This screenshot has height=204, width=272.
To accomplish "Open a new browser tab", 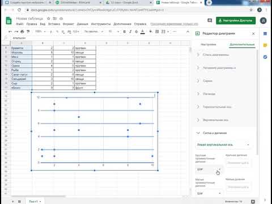I will tap(209, 3).
